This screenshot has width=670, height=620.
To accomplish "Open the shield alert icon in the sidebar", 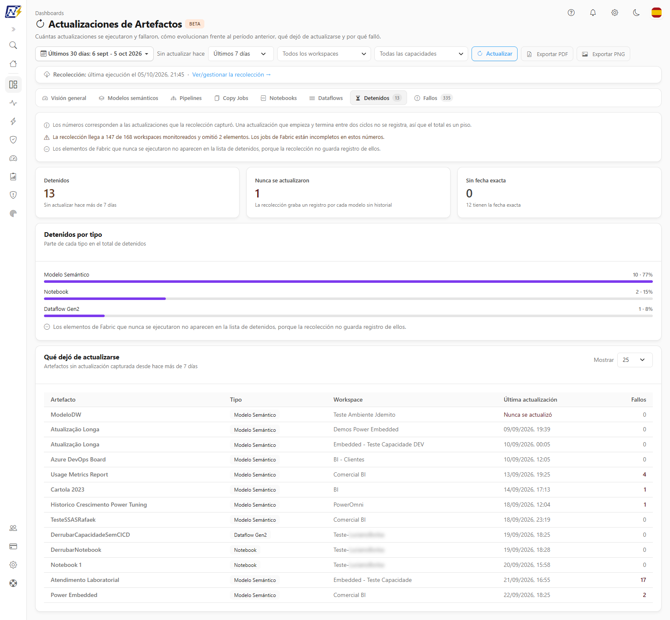I will tap(13, 195).
